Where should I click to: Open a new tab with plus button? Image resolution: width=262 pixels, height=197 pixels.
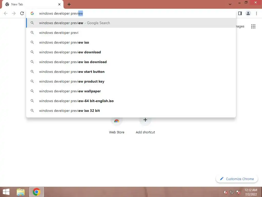click(x=69, y=4)
